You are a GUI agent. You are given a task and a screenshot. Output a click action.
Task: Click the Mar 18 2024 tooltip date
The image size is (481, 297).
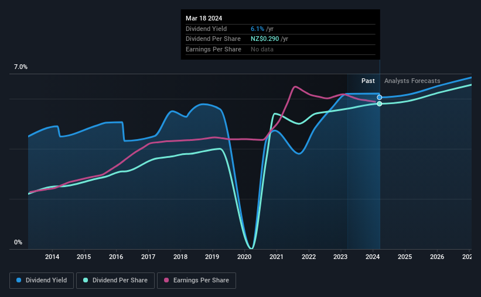tap(204, 18)
